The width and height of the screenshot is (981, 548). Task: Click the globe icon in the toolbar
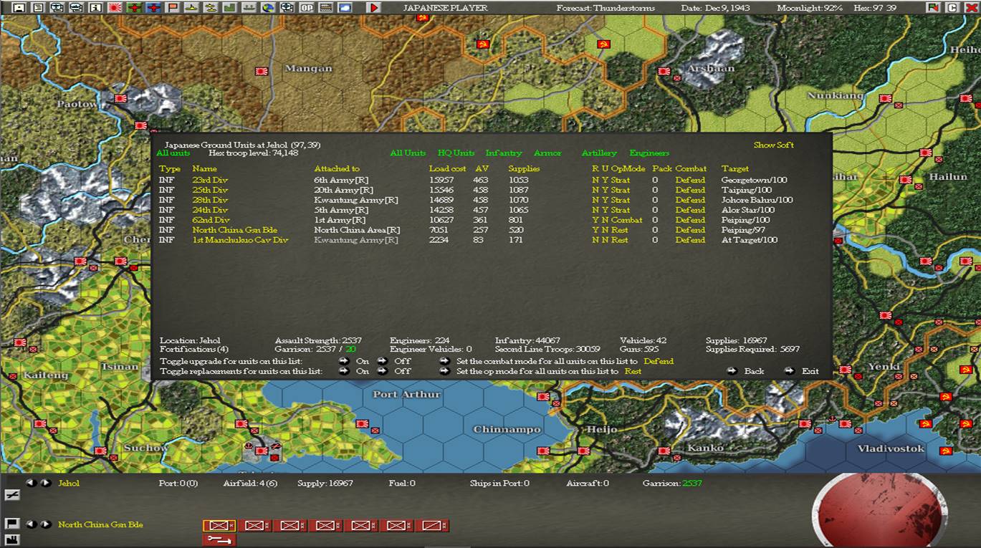coord(268,8)
